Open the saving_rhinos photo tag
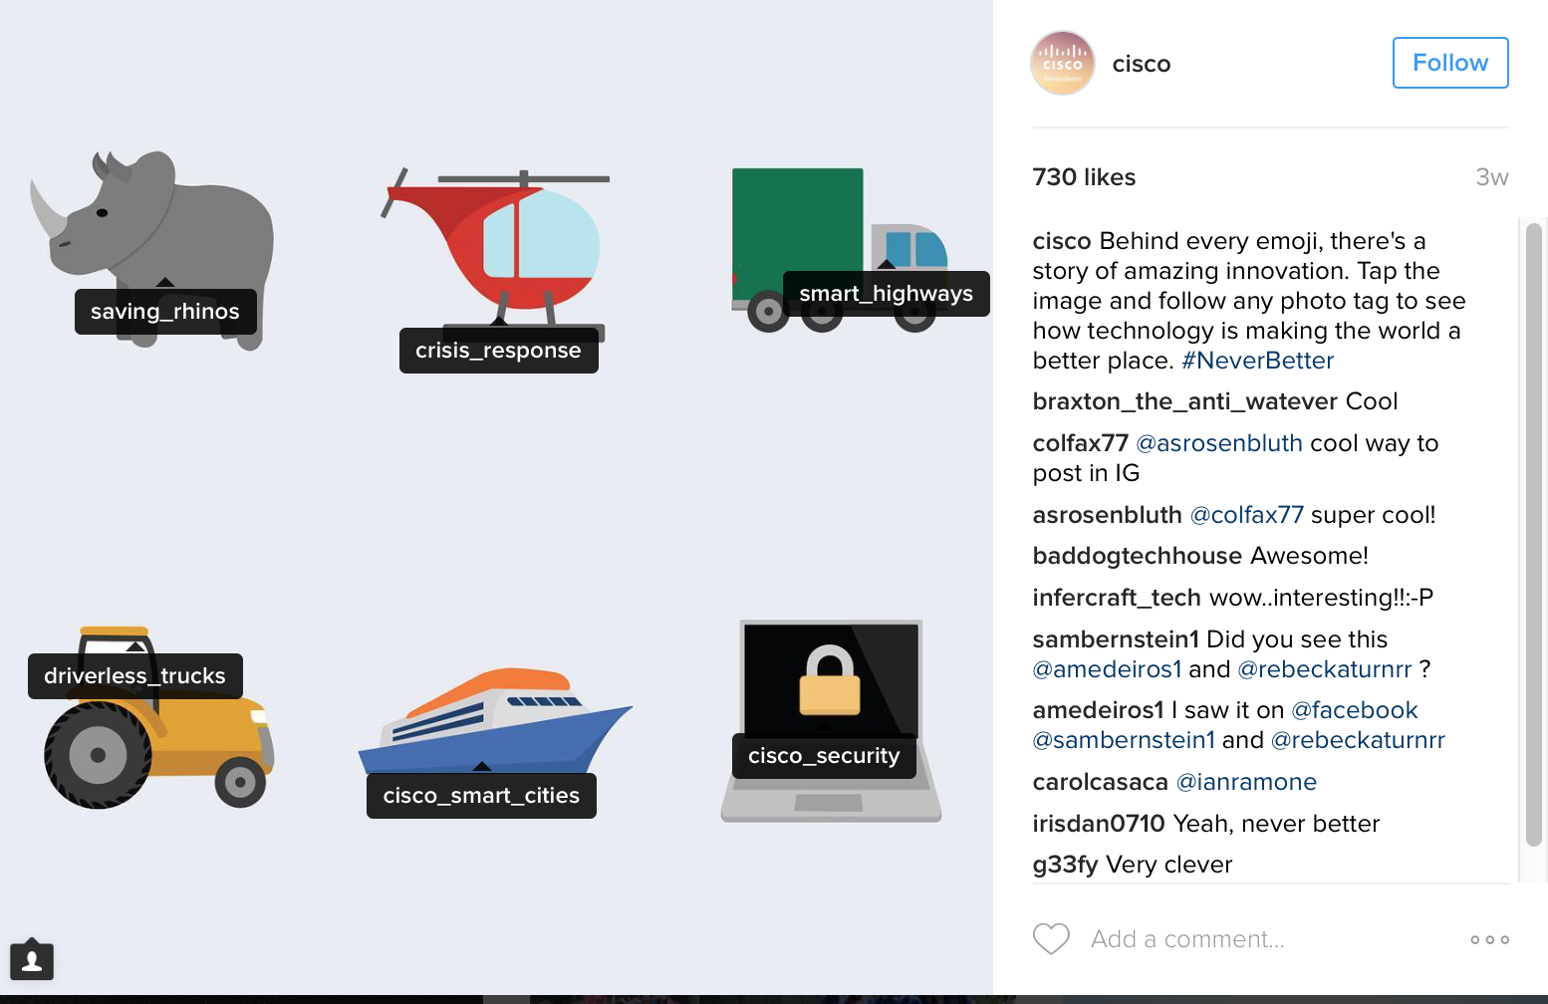The height and width of the screenshot is (1004, 1548). coord(165,312)
